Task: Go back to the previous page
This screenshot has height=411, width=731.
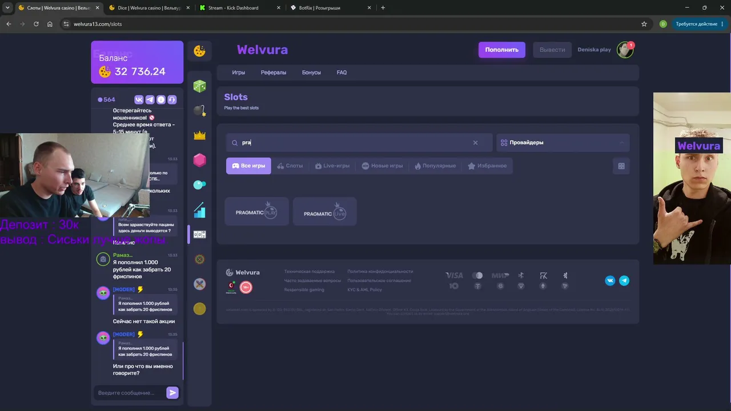Action: 9,24
